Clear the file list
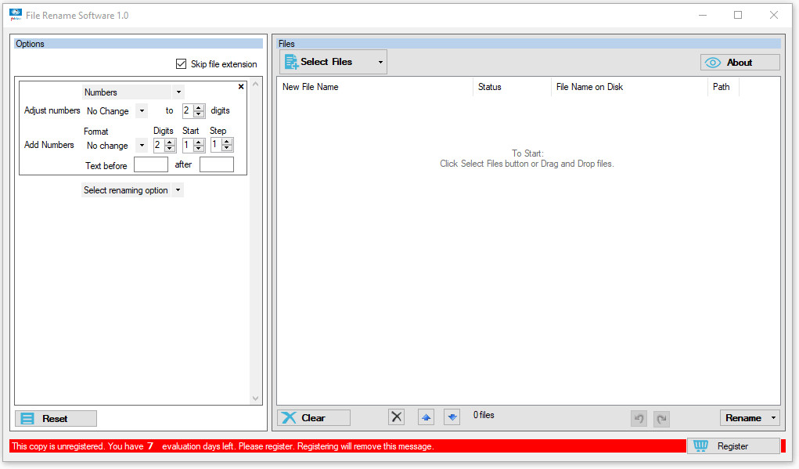The height and width of the screenshot is (469, 799). (313, 417)
